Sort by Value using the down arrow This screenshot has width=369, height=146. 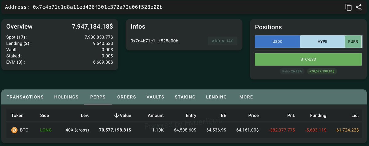117,116
